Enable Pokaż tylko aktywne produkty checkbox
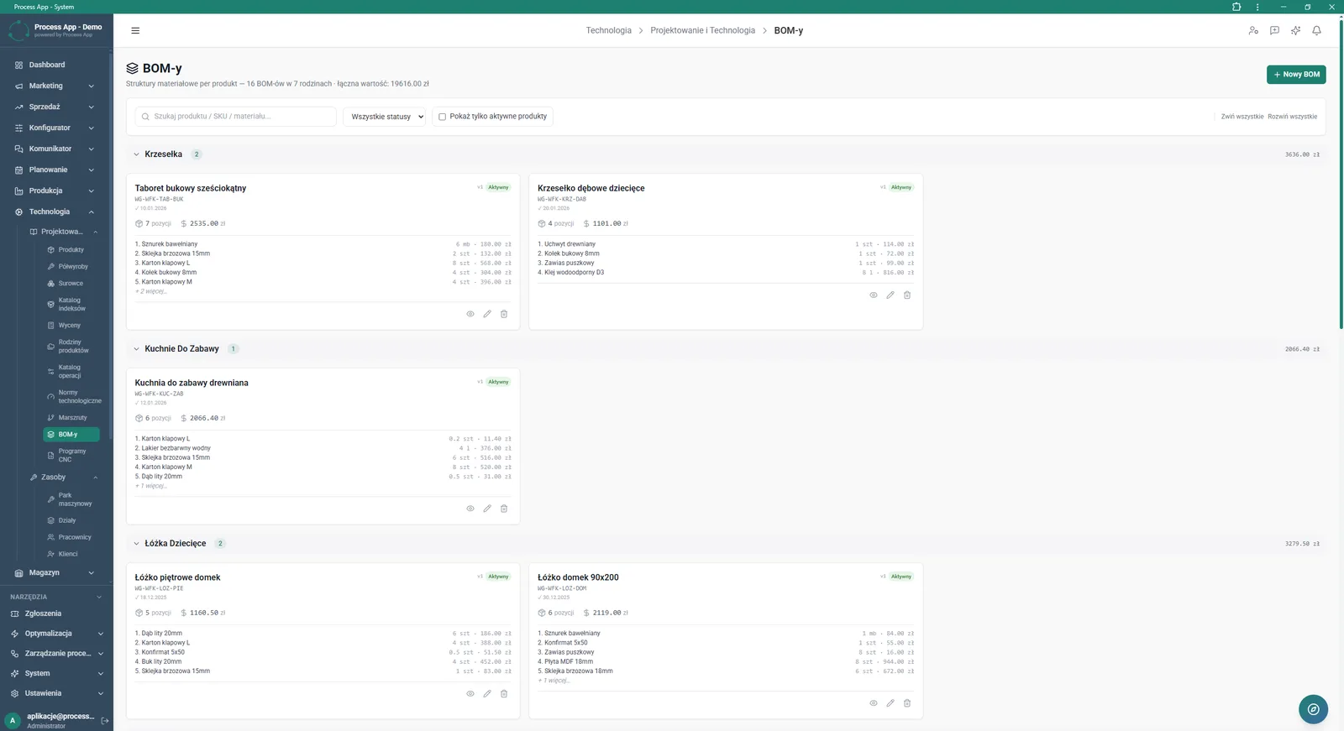Viewport: 1344px width, 731px height. coord(442,117)
